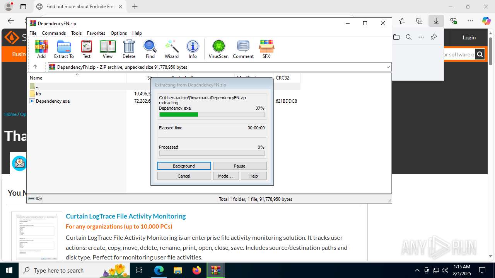Open the Help menu in WinRAR
Screen dimensions: 495x278
tap(137, 33)
